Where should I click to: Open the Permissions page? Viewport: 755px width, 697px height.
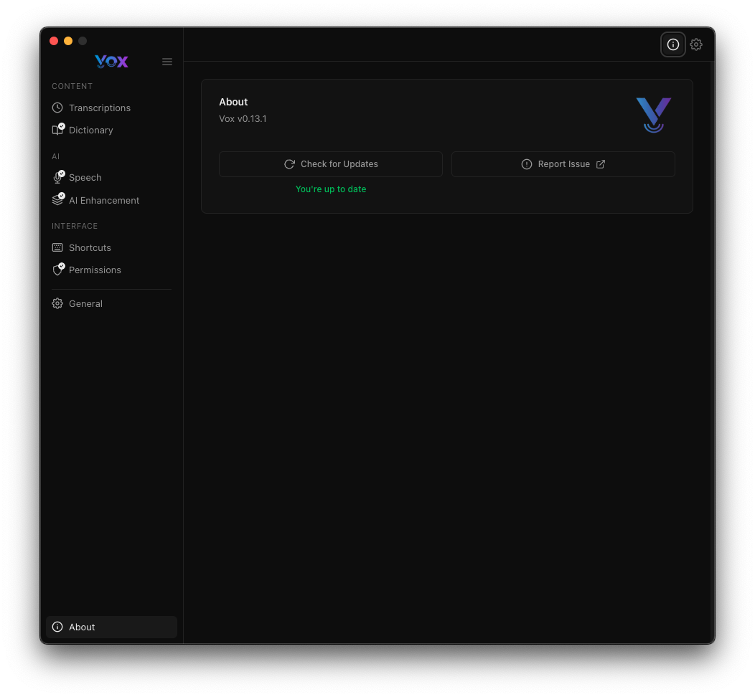coord(95,270)
